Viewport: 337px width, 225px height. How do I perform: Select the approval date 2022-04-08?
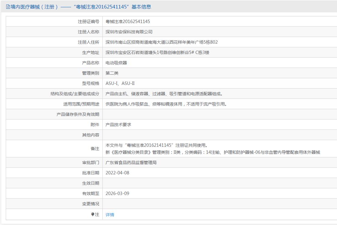pos(117,173)
